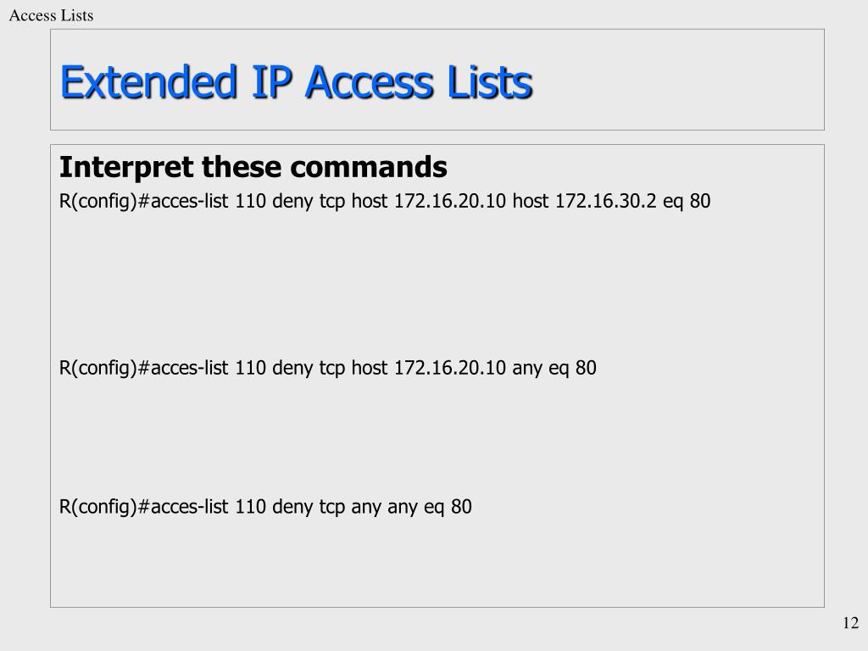Image resolution: width=868 pixels, height=651 pixels.
Task: Click IP address 172.16.30.2 in first command
Action: click(605, 200)
